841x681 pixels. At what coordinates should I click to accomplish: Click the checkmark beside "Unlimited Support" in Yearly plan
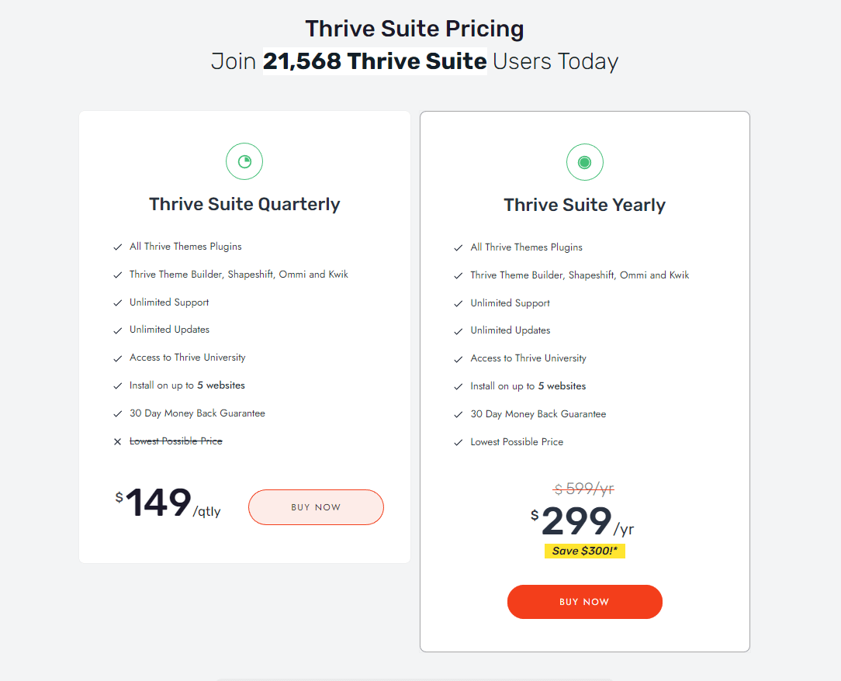(x=459, y=302)
